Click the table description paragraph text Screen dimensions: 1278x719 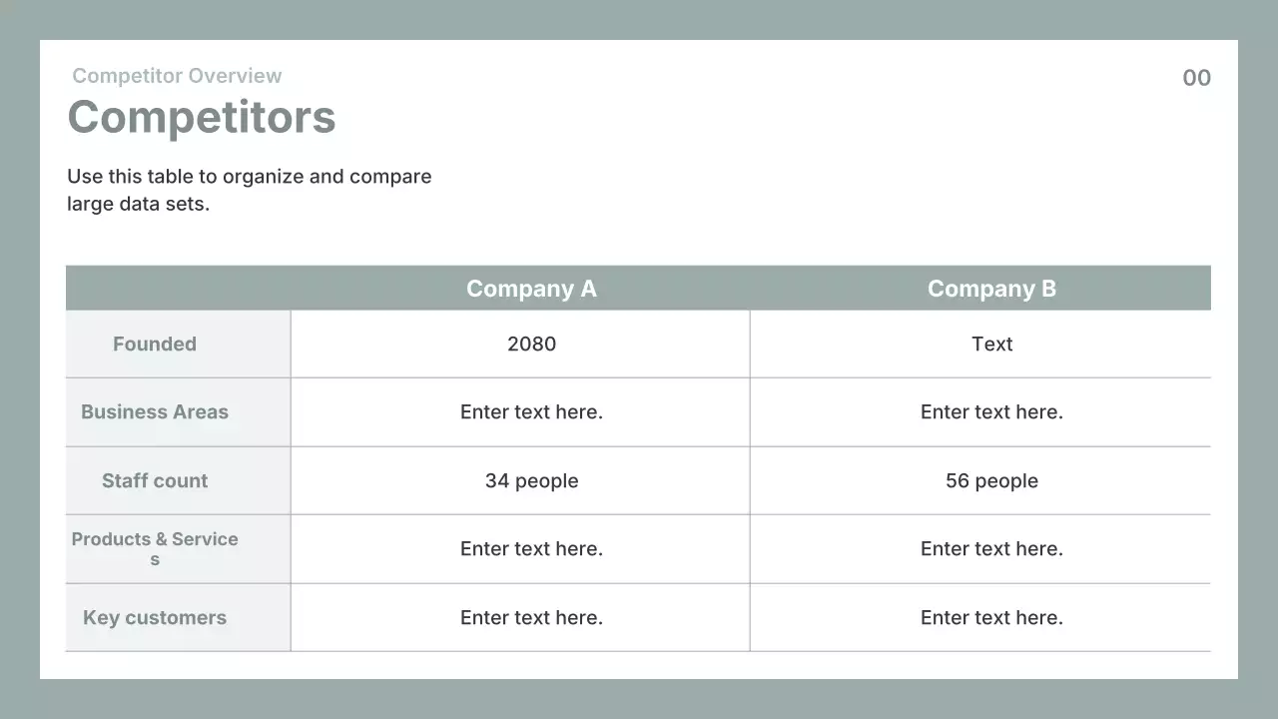(250, 190)
